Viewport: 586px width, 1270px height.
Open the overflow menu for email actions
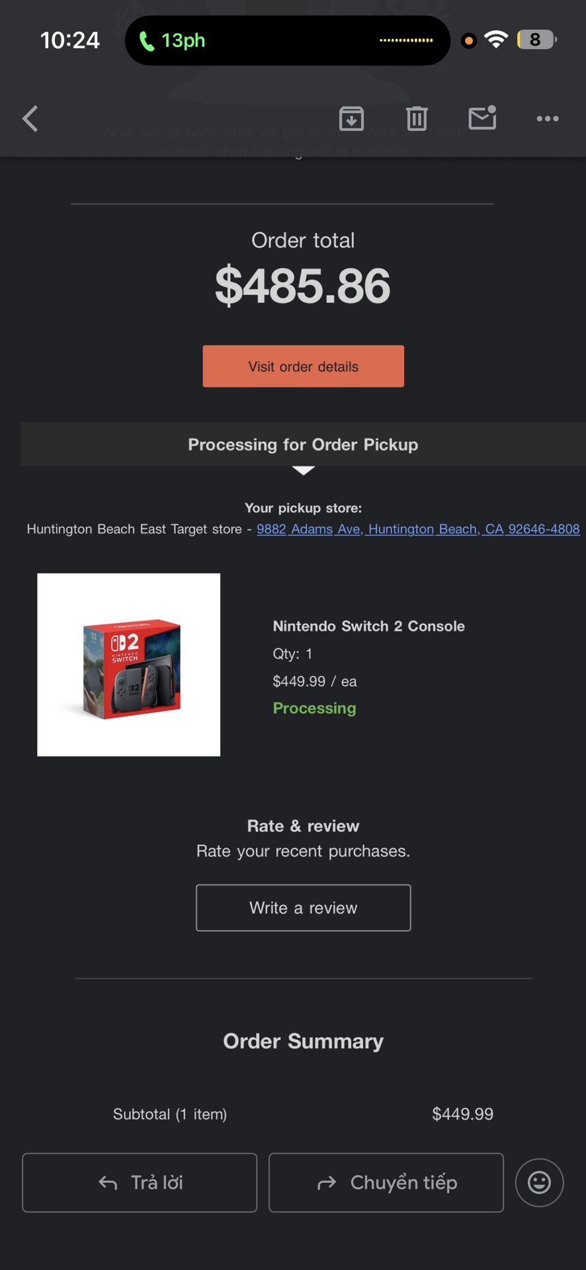tap(547, 118)
